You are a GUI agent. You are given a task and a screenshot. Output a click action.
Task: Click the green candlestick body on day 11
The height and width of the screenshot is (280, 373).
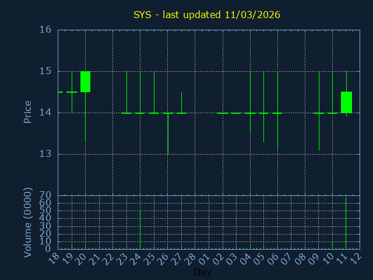346,102
